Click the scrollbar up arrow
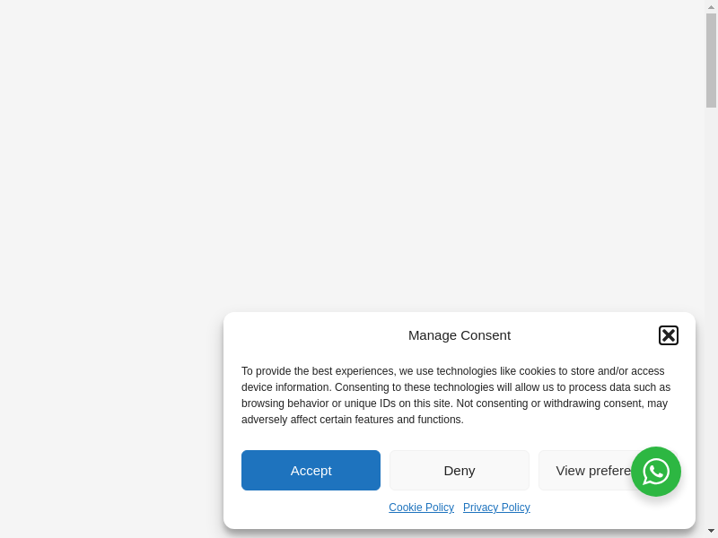The width and height of the screenshot is (718, 538). pos(711,6)
